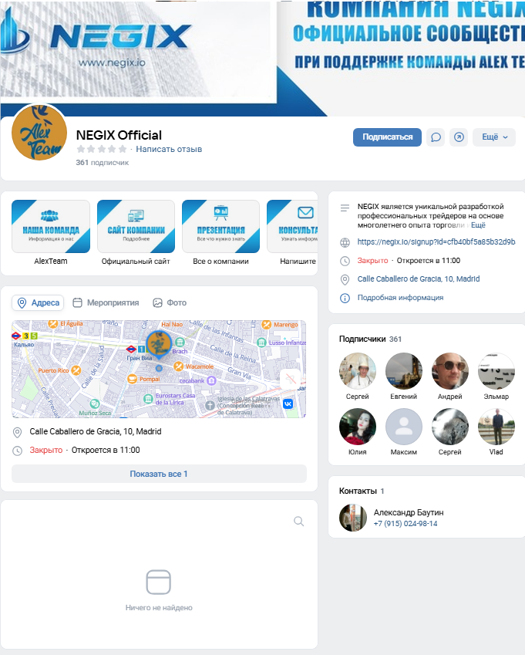Screen dimensions: 525x655
Task: Open the negix.io signup link
Action: pyautogui.click(x=436, y=242)
